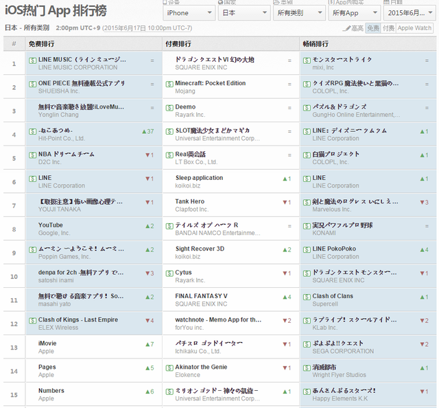Open the iPhone device dropdown

pyautogui.click(x=187, y=13)
